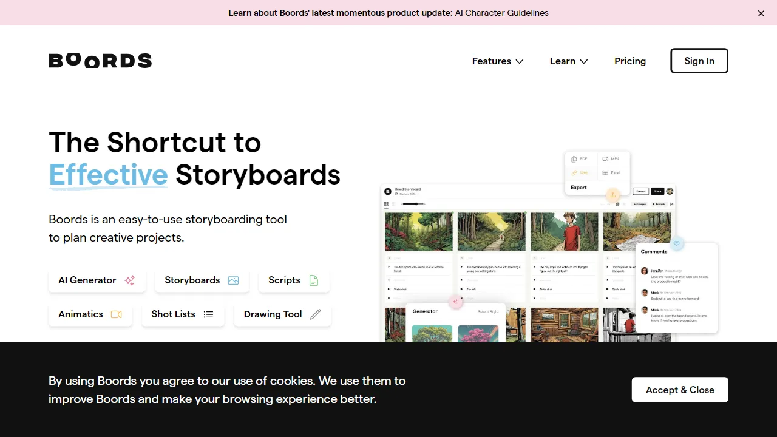Viewport: 777px width, 437px height.
Task: Accept and close the cookie notice
Action: (x=680, y=390)
